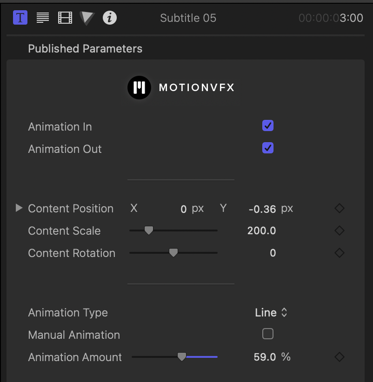Viewport: 373px width, 382px height.
Task: Open the Color inspector triangle icon
Action: pyautogui.click(x=87, y=18)
